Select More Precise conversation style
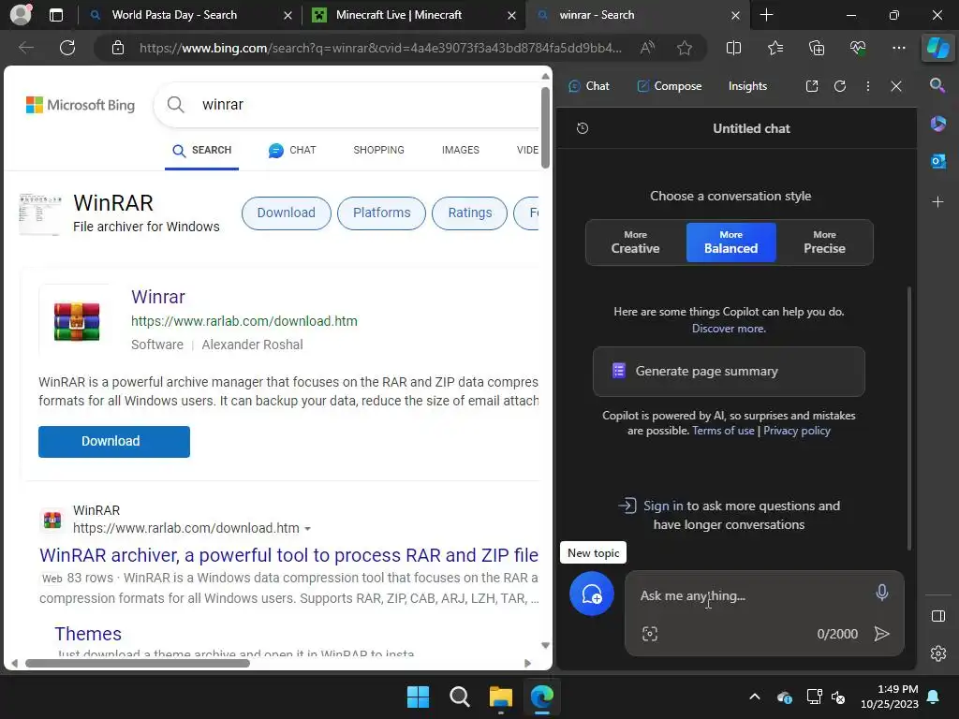 point(824,242)
